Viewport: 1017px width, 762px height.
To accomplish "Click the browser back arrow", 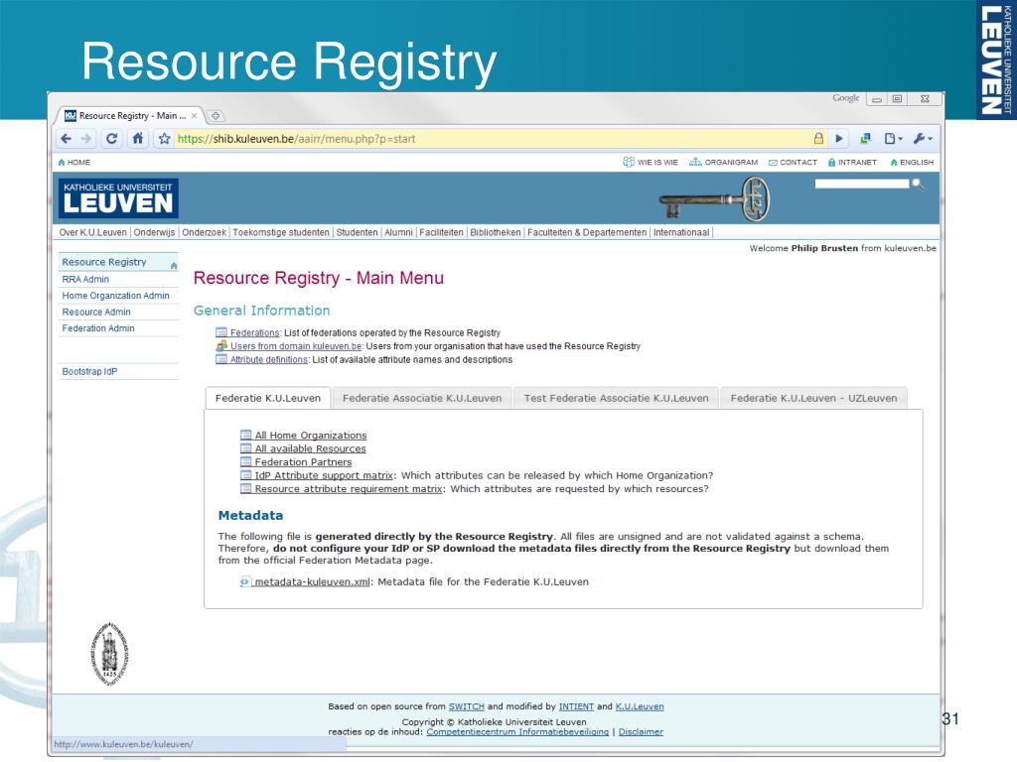I will click(67, 139).
